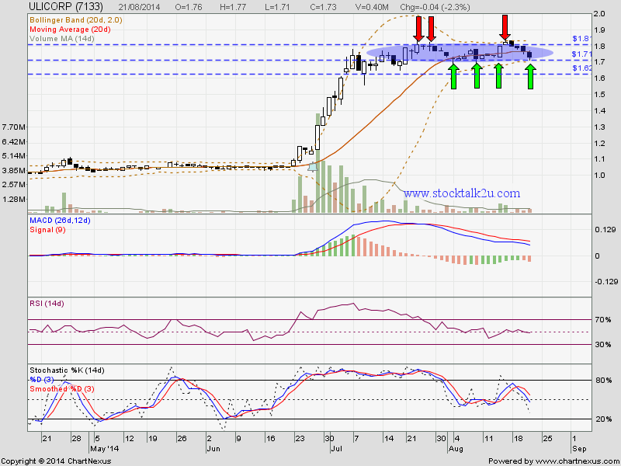Image resolution: width=621 pixels, height=466 pixels.
Task: Click the Copyright © 2014 ChartNexus text
Action: coord(56,461)
